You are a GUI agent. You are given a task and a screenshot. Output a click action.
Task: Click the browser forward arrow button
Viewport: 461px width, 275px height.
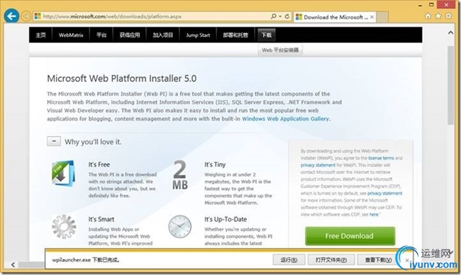[26, 16]
